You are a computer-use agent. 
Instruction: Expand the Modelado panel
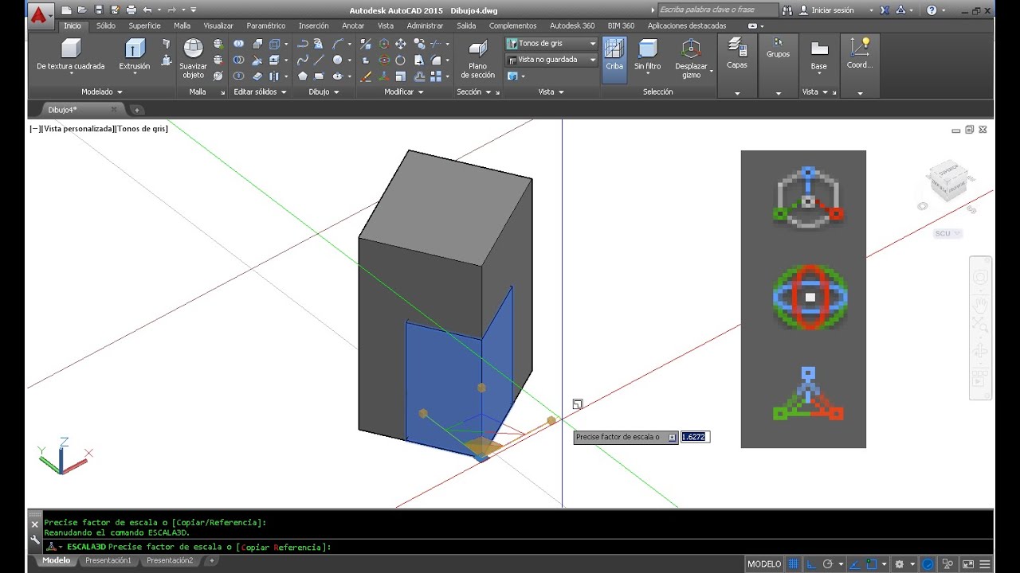pyautogui.click(x=101, y=92)
